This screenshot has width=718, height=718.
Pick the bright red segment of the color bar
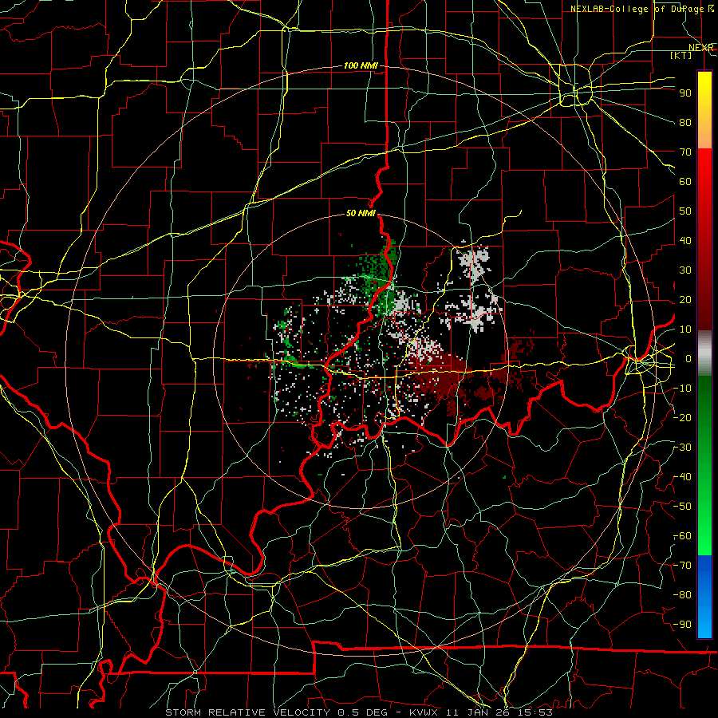point(704,169)
